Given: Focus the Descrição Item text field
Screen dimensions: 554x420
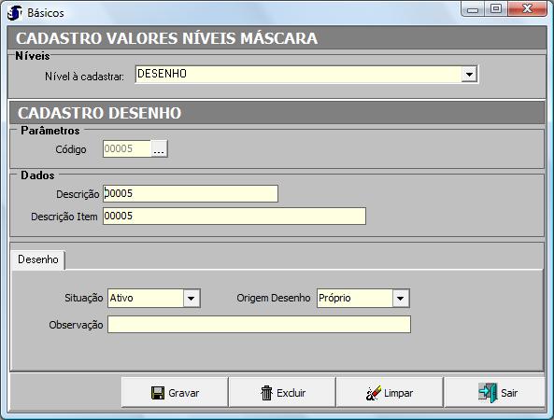Looking at the screenshot, I should coord(234,216).
